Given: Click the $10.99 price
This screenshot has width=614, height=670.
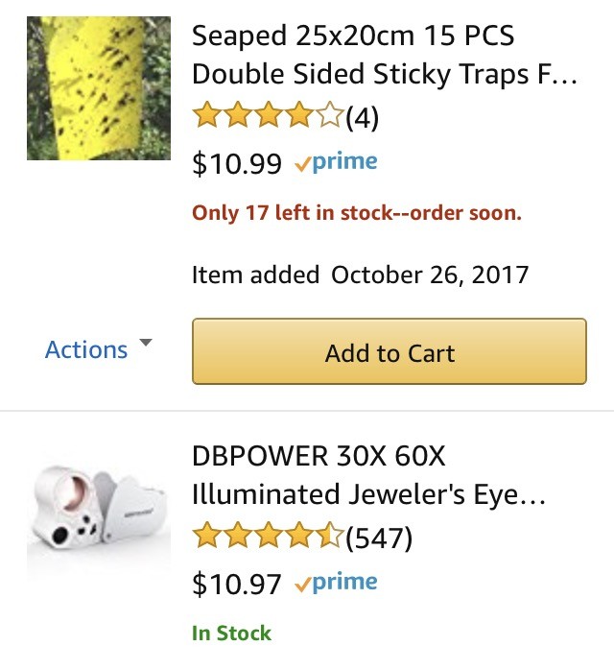Looking at the screenshot, I should 237,163.
